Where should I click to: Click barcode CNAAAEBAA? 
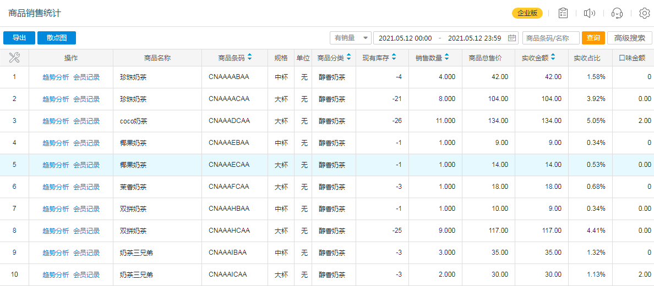[x=229, y=143]
